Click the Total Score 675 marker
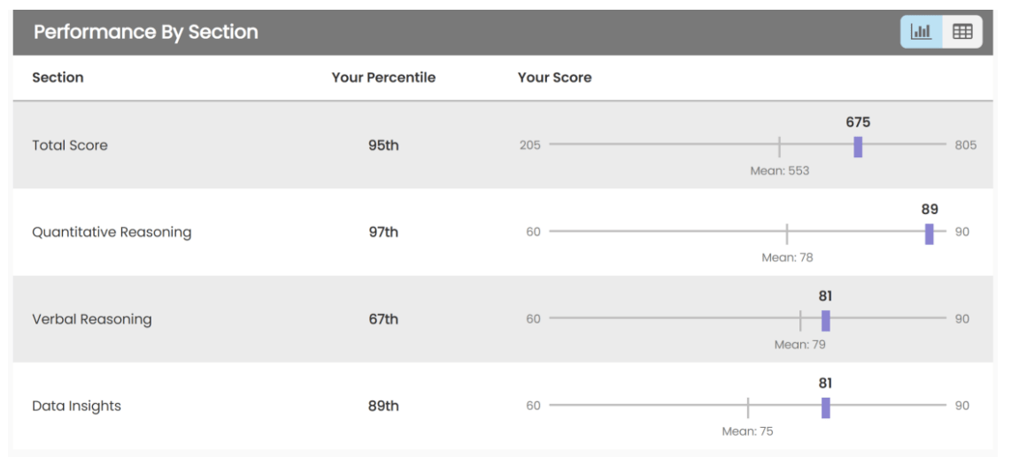Viewport: 1011px width, 465px height. coord(858,147)
